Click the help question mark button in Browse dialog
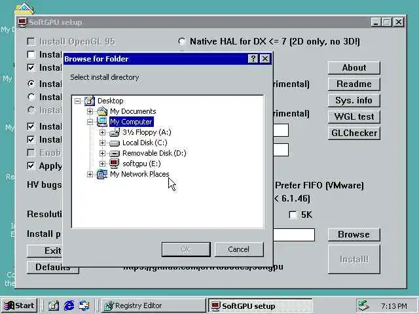Image resolution: width=419 pixels, height=314 pixels. coord(253,59)
